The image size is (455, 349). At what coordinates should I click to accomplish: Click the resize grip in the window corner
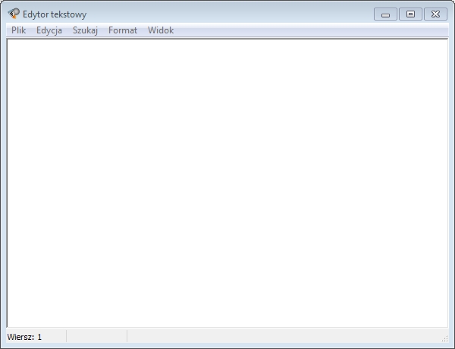(x=445, y=338)
